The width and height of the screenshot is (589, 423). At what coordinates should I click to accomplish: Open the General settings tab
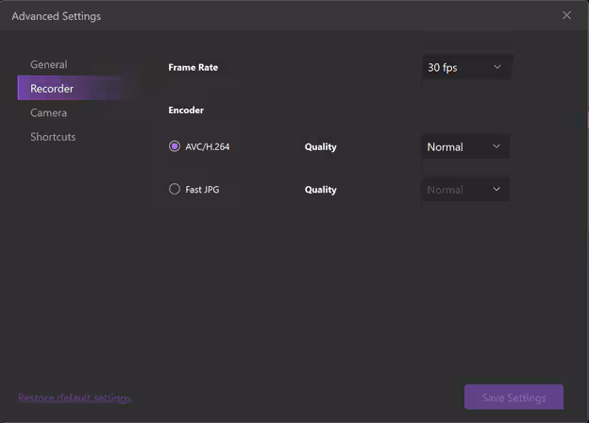click(x=49, y=64)
